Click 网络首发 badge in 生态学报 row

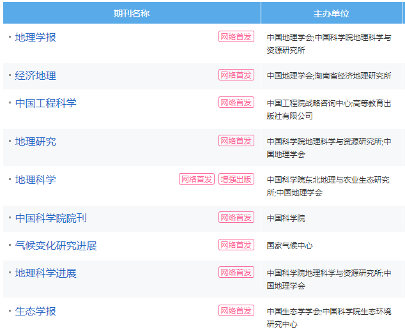tap(236, 310)
